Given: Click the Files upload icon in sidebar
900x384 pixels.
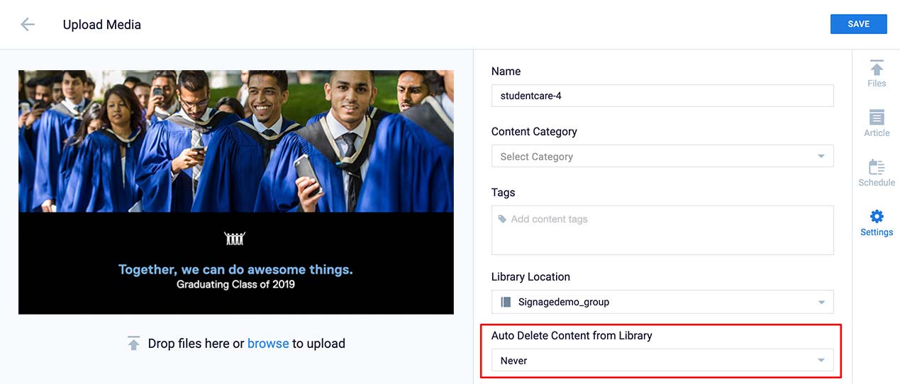Looking at the screenshot, I should point(877,68).
